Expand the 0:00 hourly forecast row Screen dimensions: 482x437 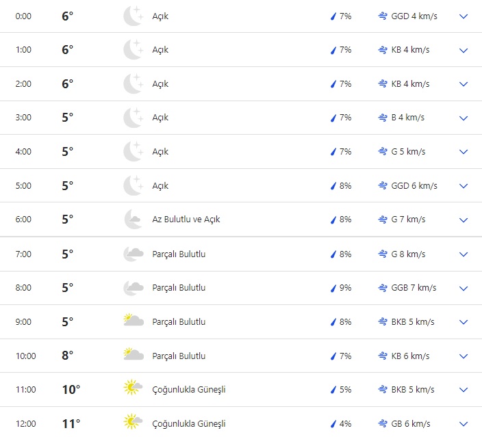pos(464,16)
